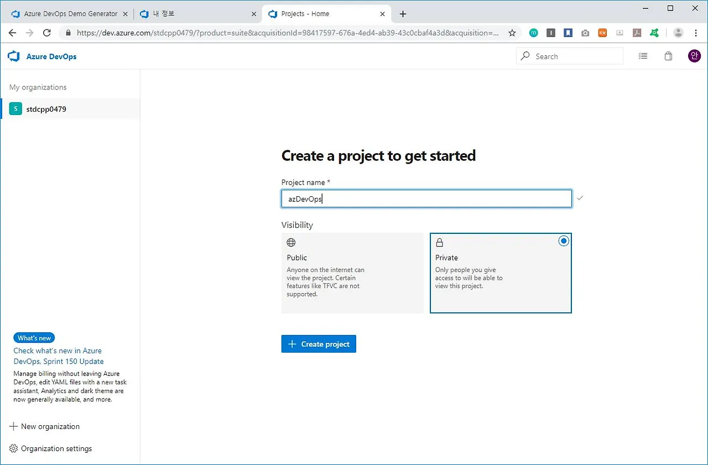708x465 pixels.
Task: Open the user profile avatar
Action: [694, 56]
